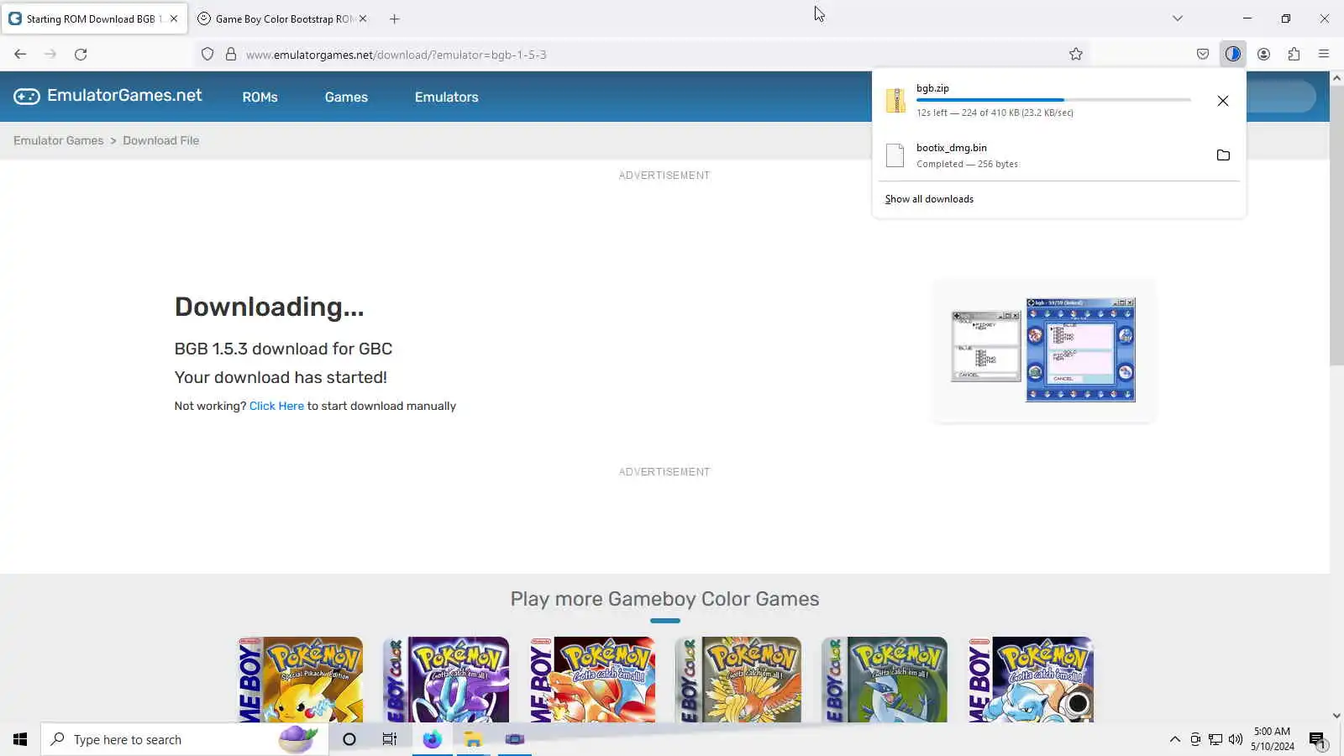Click the EmulatorGames.net site title
This screenshot has width=1344, height=756.
pos(124,96)
